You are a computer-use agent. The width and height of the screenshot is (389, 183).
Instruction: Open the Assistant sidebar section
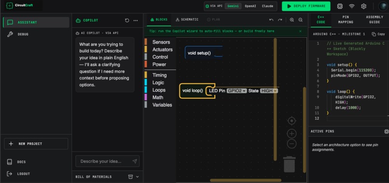pos(36,22)
